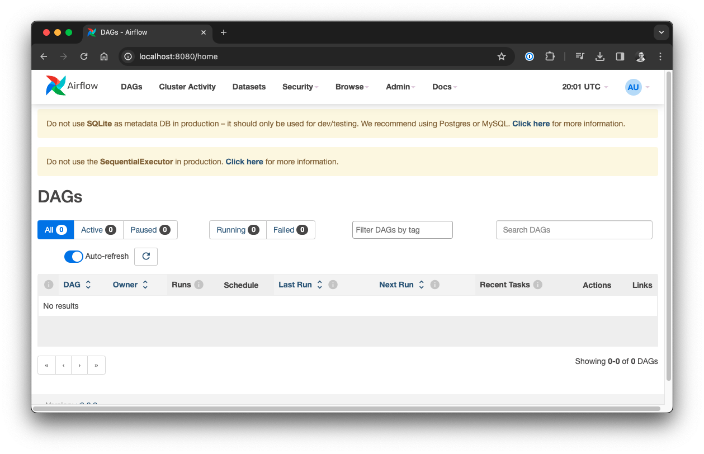The height and width of the screenshot is (454, 704).
Task: Click the refresh DAGs icon button
Action: pos(146,256)
